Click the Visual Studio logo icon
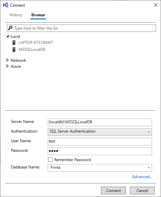 coord(6,5)
